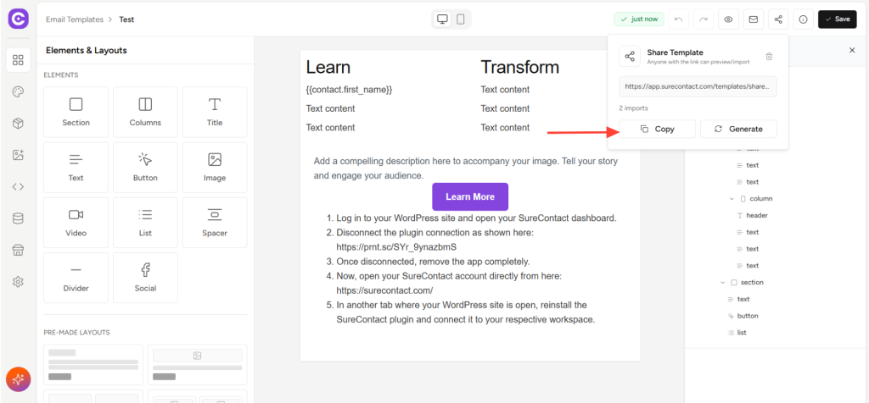Delete the share link with trash icon

point(769,57)
